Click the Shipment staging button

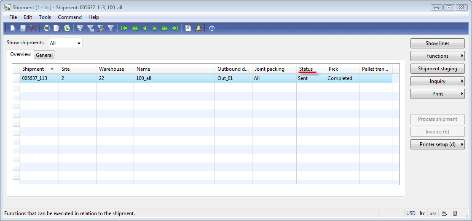click(437, 69)
